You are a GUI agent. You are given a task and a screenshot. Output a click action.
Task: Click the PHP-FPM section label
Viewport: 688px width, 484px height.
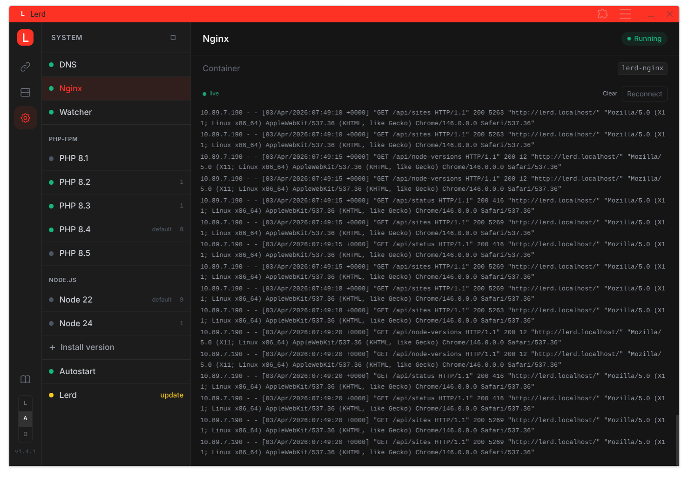coord(63,139)
